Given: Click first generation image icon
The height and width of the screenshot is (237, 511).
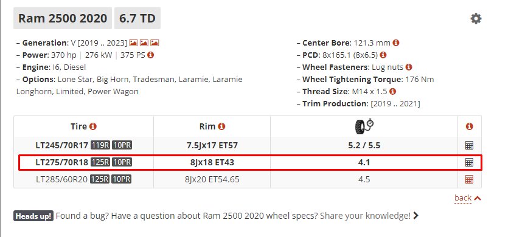Looking at the screenshot, I should [133, 43].
